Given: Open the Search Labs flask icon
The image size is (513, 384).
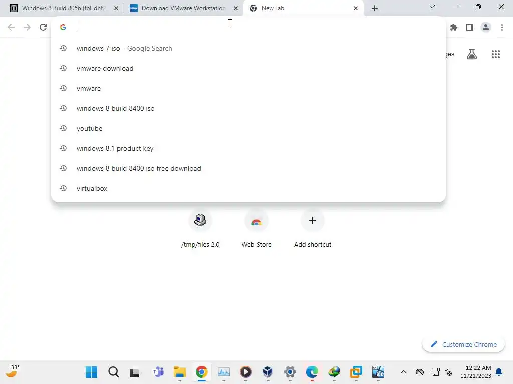Looking at the screenshot, I should tap(472, 54).
